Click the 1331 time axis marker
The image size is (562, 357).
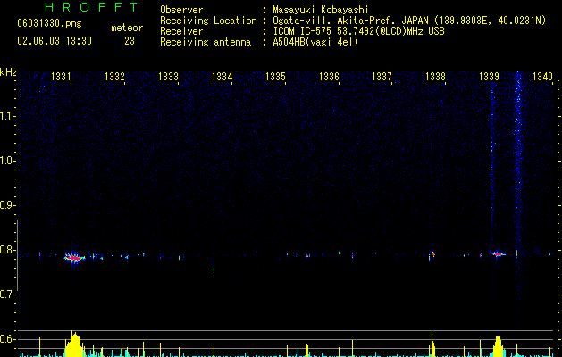click(x=61, y=76)
